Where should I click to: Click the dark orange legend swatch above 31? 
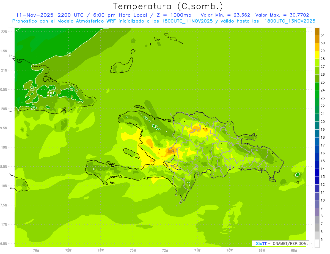coord(317,31)
